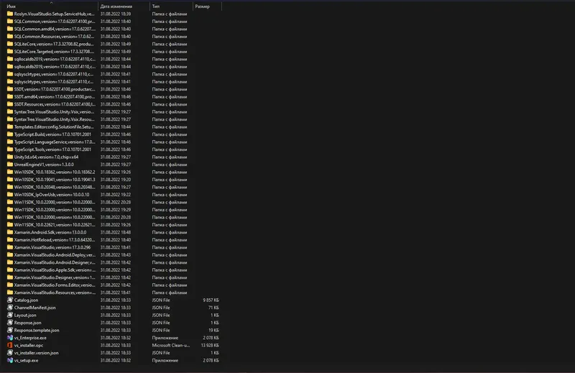Click the 71 КБ size of ChannelManifest.json
Image resolution: width=575 pixels, height=373 pixels.
click(x=213, y=308)
